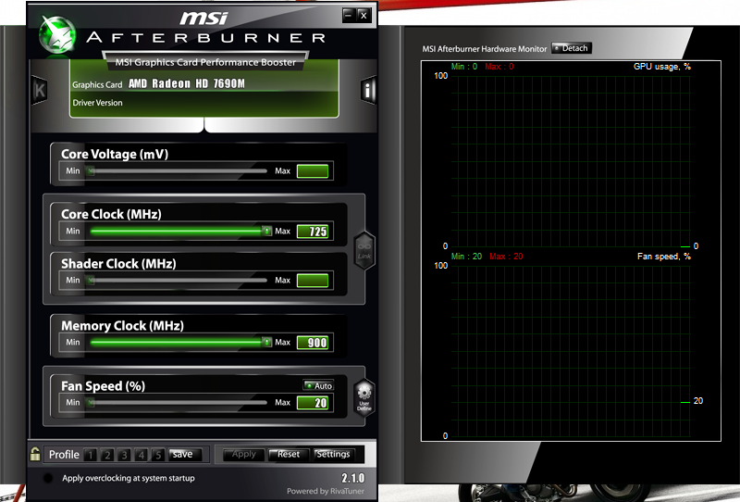The image size is (740, 502).
Task: Minimize the Afterburner window
Action: (349, 15)
